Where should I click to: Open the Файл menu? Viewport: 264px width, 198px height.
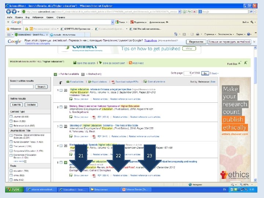click(10, 17)
